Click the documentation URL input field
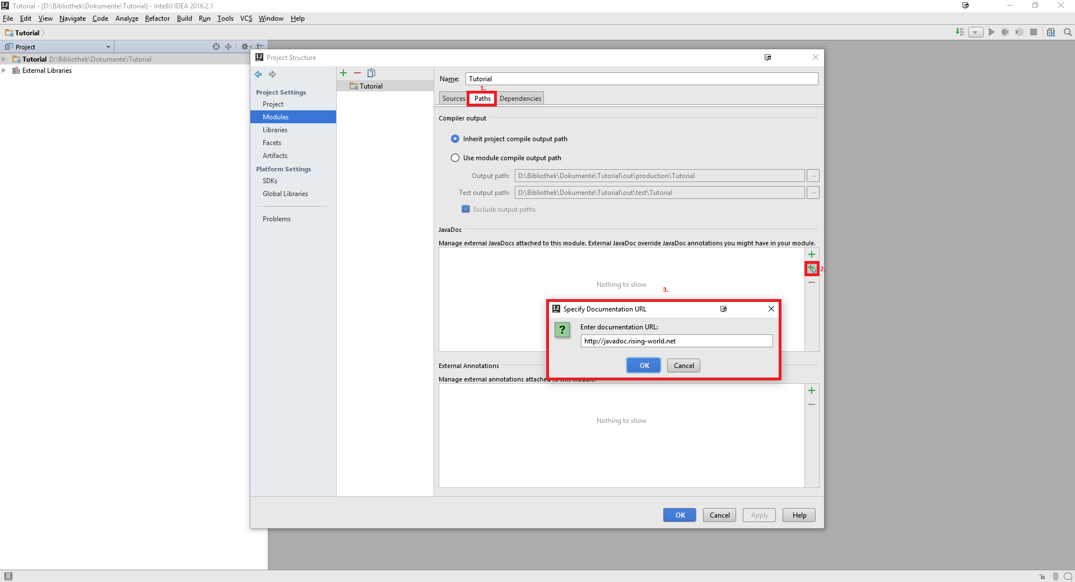 coord(676,341)
